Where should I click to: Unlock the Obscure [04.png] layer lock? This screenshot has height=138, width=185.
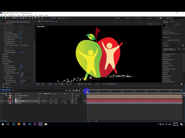click(x=6, y=95)
